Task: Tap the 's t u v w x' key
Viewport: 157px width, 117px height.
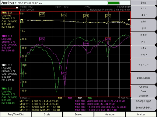Action: tap(144, 51)
